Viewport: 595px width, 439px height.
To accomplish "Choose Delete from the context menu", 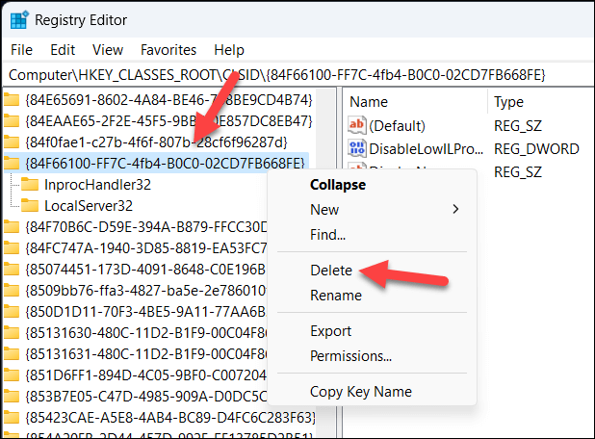I will coord(331,271).
